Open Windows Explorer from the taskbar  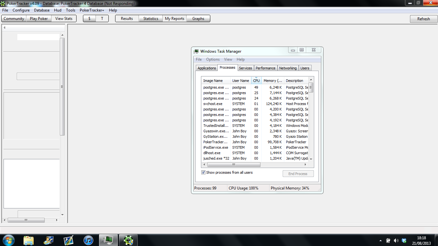(29, 240)
